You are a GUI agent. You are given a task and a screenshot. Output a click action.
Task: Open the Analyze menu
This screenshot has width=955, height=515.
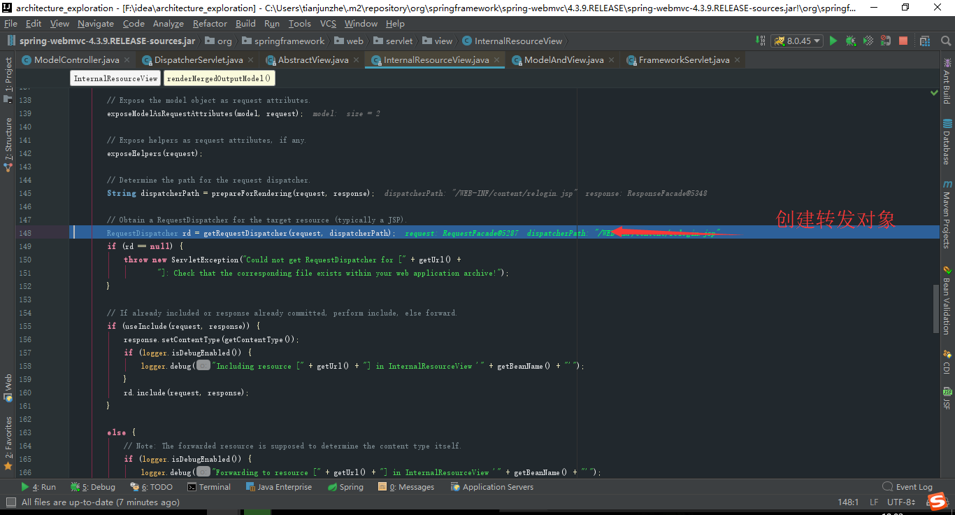click(168, 23)
